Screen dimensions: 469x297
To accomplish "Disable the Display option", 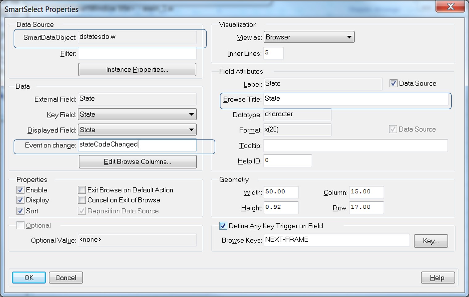I will click(x=20, y=200).
